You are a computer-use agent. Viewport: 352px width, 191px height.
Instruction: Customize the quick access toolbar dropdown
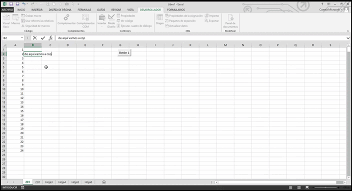click(x=78, y=4)
